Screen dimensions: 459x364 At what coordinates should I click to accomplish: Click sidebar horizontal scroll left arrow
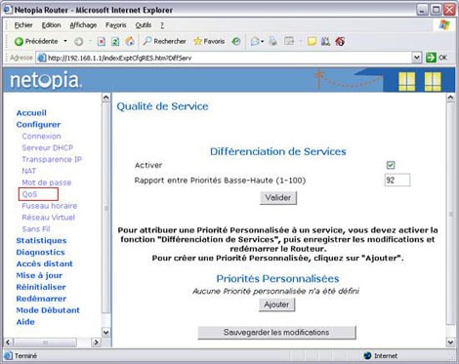click(x=8, y=343)
